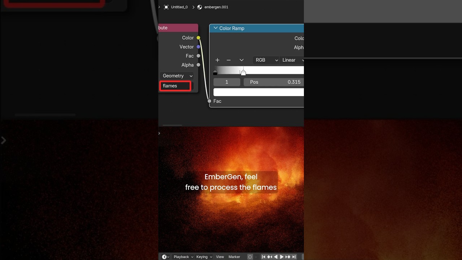Click the Untitled_0 breadcrumb label
Screen dimensions: 462x260
tap(179, 7)
